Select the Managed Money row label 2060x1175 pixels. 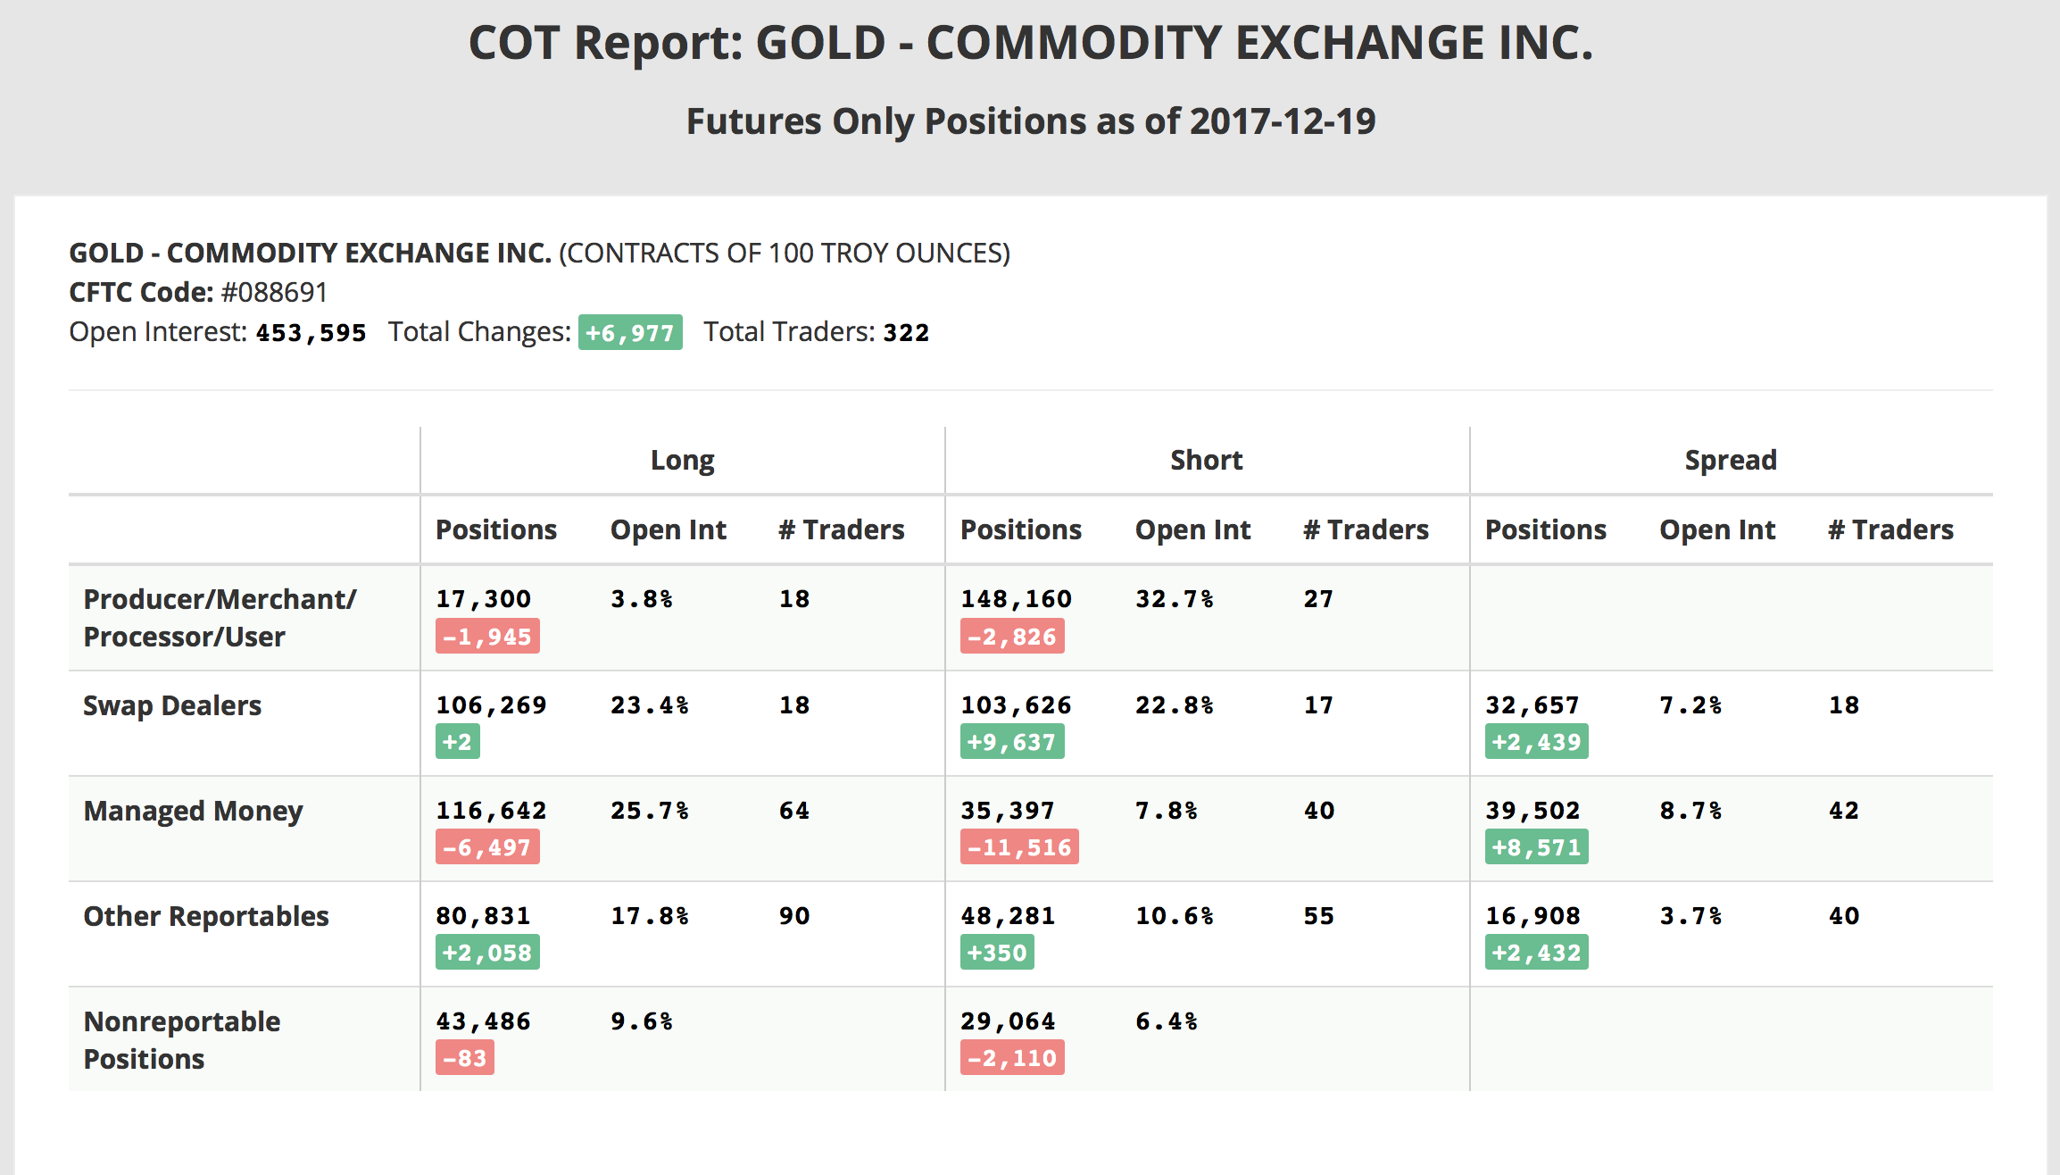(x=193, y=812)
